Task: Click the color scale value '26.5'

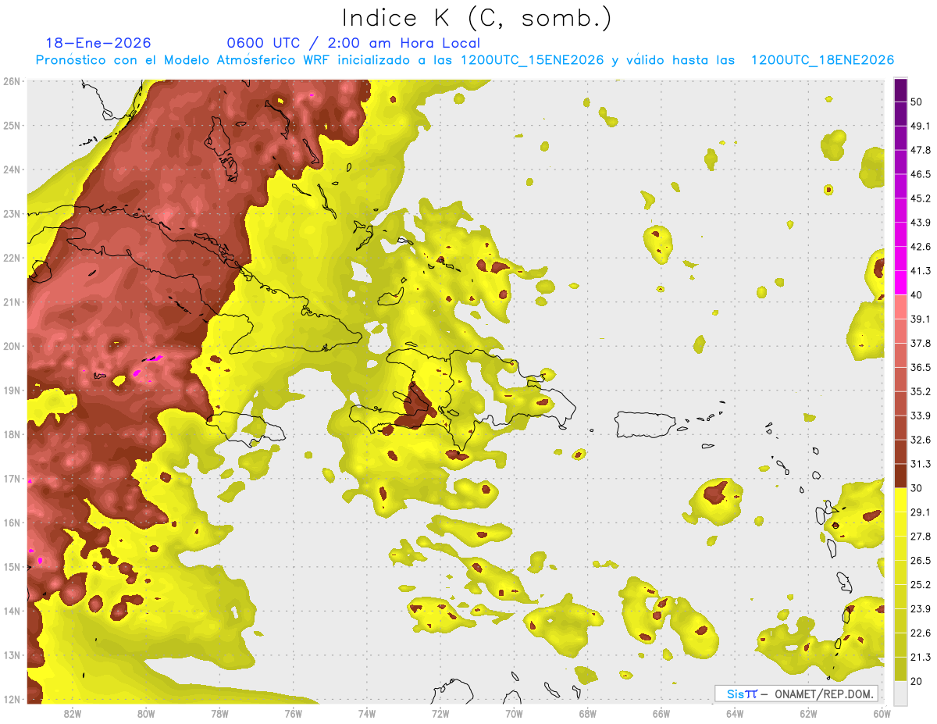Action: [x=920, y=560]
